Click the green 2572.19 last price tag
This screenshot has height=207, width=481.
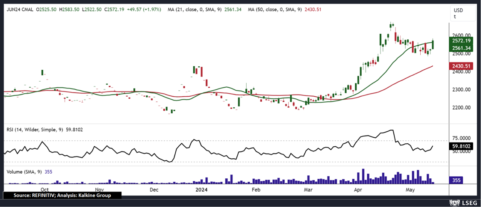tap(462, 41)
